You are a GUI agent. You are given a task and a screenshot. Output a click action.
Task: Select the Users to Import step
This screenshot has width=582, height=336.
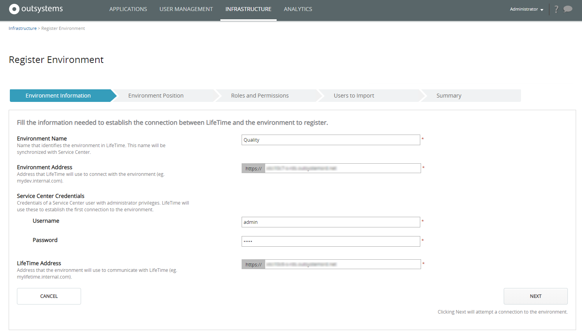coord(353,95)
